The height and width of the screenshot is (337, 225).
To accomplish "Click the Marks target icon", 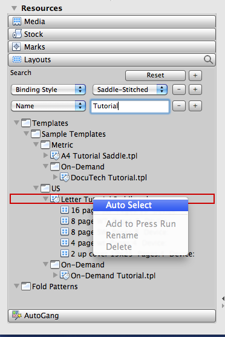I will pos(16,47).
